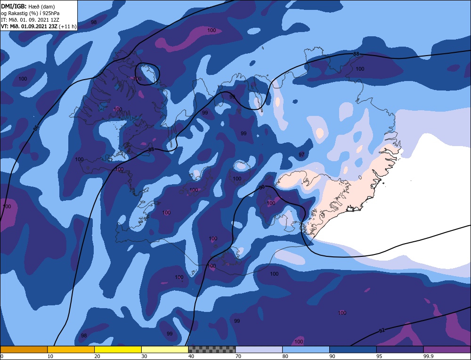The image size is (471, 360).
Task: Click the '30' legend tick label
Action: [x=144, y=356]
